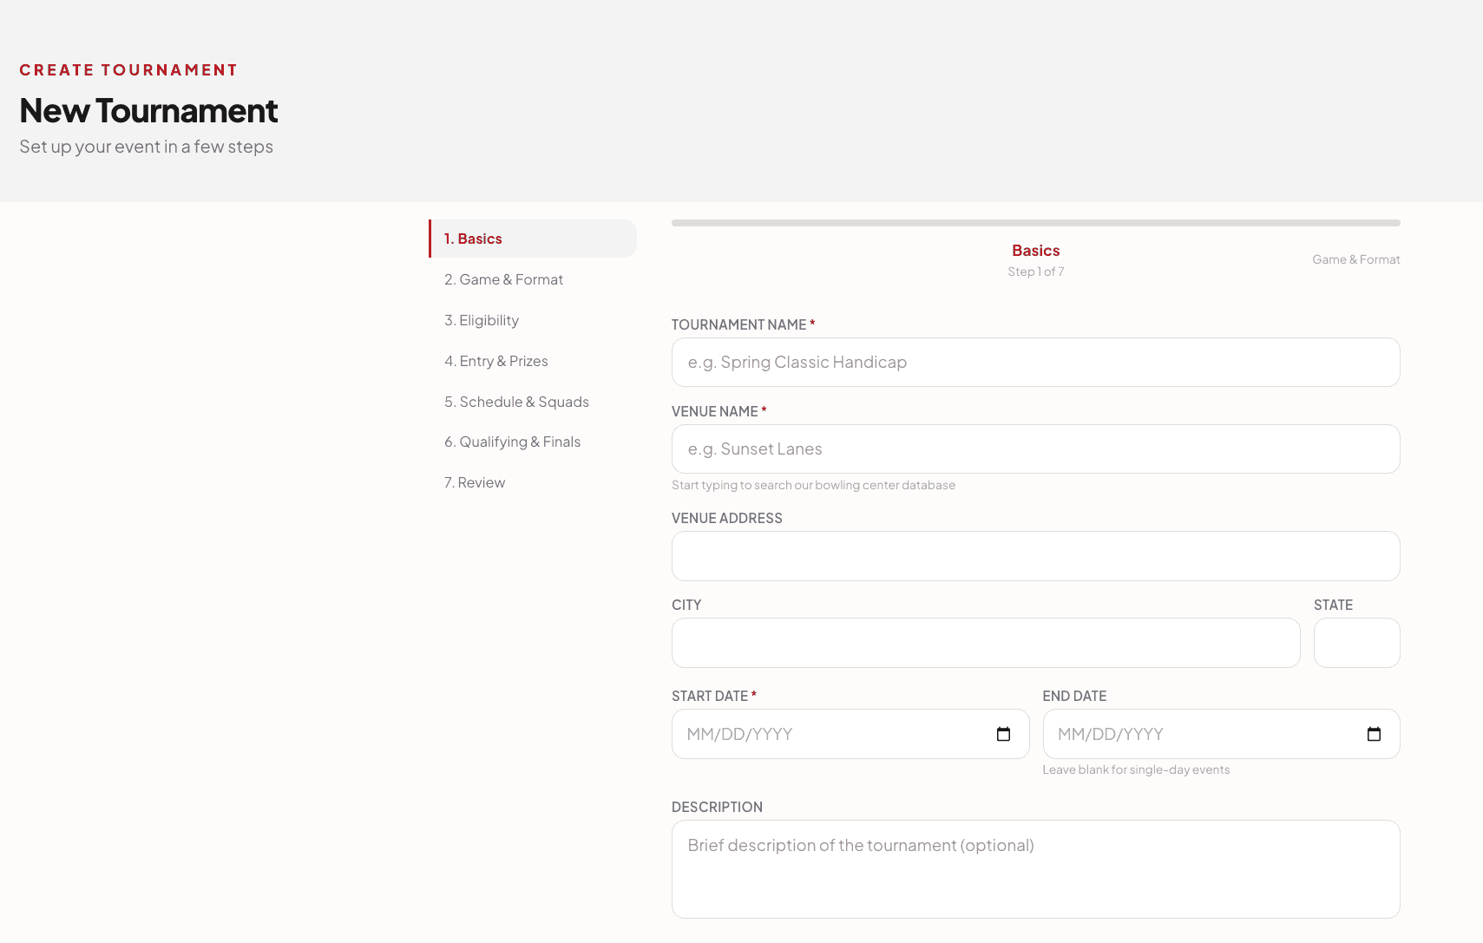
Task: Select the City input field
Action: (x=986, y=643)
